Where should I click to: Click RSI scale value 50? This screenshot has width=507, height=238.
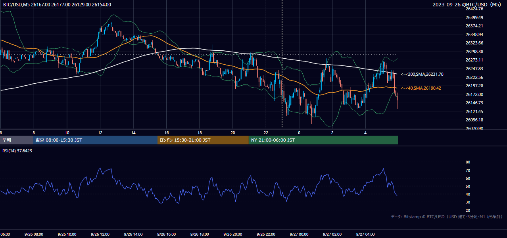coord(468,186)
